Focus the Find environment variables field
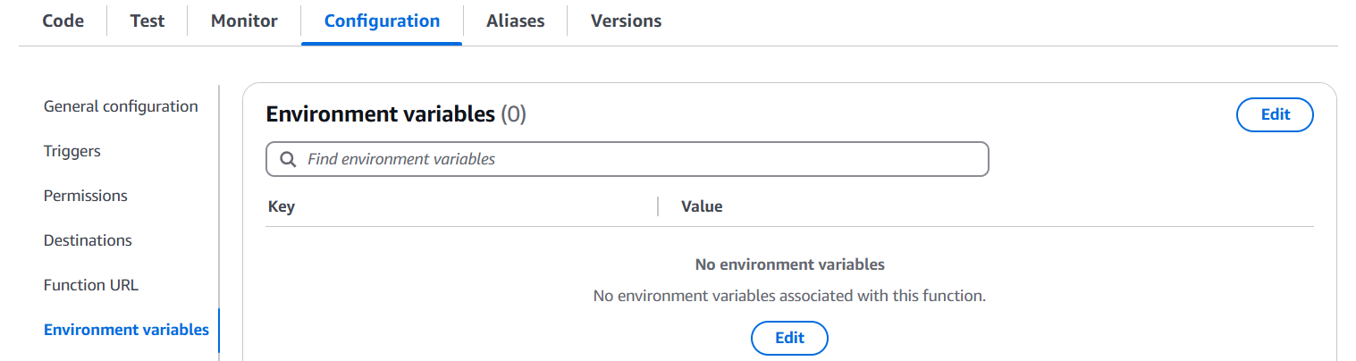The image size is (1356, 361). pos(627,159)
